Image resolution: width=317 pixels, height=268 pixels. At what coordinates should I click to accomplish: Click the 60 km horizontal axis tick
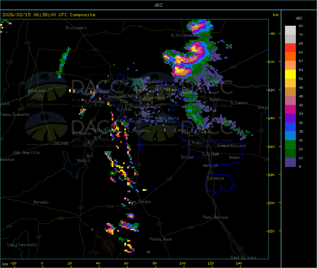click(x=126, y=263)
